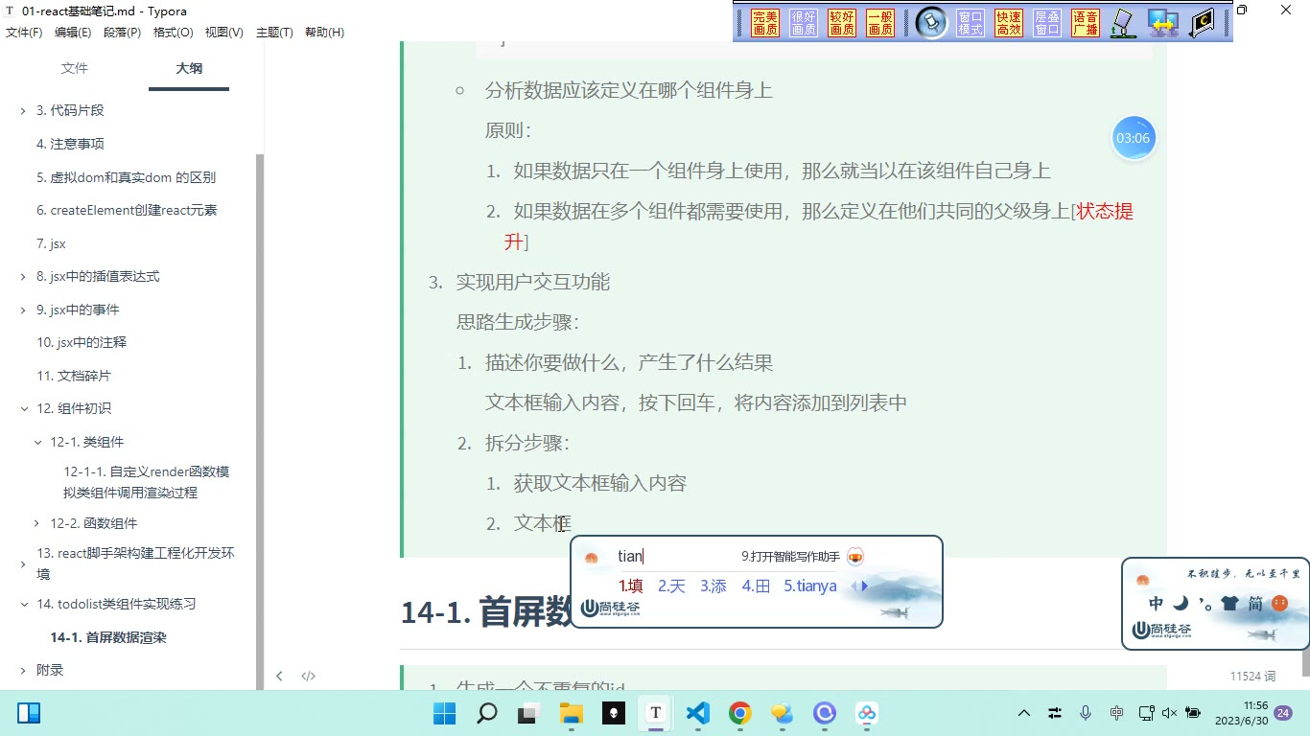Click 9.打开智能写作助手 in IME popup

point(790,557)
